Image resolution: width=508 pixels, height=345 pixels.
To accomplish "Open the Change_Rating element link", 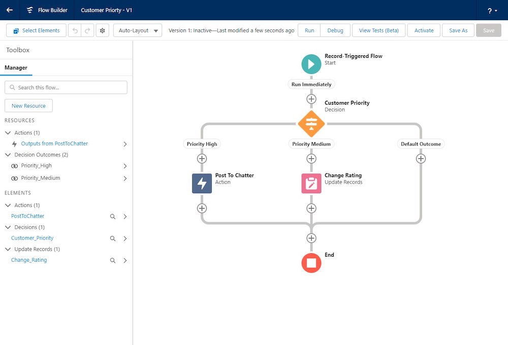I will click(29, 260).
